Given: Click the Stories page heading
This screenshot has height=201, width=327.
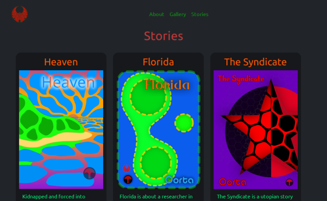Looking at the screenshot, I should tap(163, 36).
